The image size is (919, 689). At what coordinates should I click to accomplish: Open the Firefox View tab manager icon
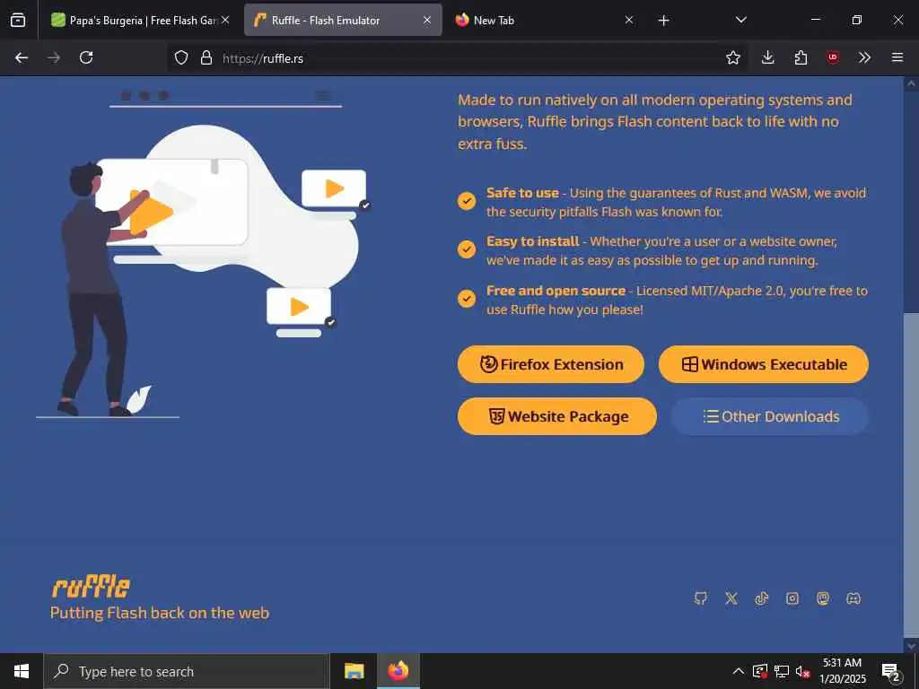18,20
